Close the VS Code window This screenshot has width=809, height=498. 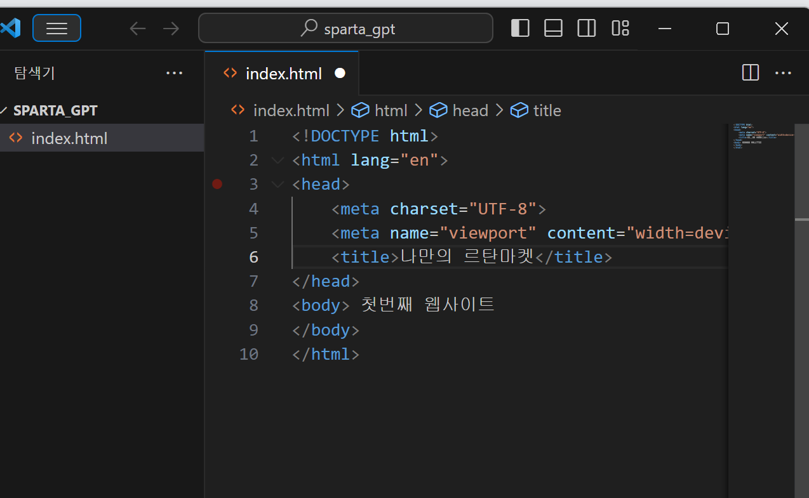pyautogui.click(x=782, y=29)
